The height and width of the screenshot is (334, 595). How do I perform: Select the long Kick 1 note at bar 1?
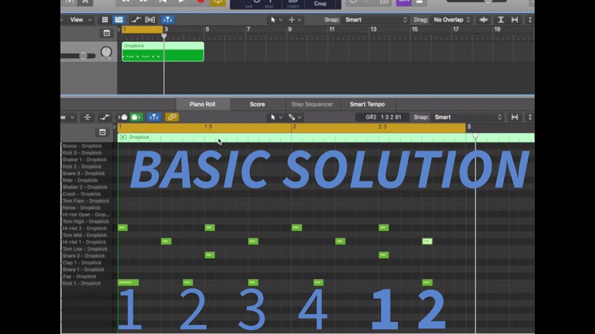(128, 283)
